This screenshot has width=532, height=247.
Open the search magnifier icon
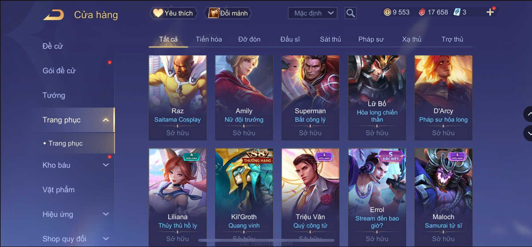[350, 13]
